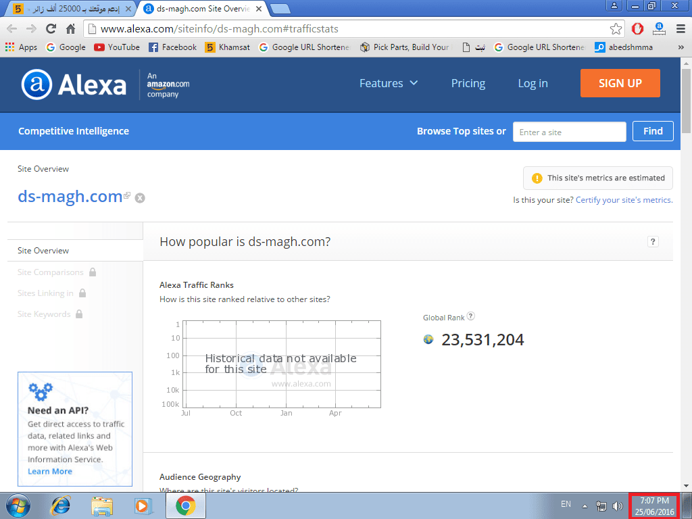
Task: Reload the page with refresh icon
Action: pyautogui.click(x=51, y=29)
